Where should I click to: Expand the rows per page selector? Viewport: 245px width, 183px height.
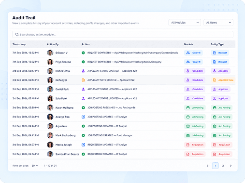point(35,166)
